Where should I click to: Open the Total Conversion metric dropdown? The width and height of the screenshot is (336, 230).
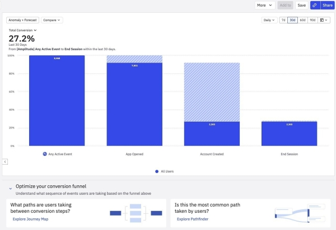[x=22, y=30]
